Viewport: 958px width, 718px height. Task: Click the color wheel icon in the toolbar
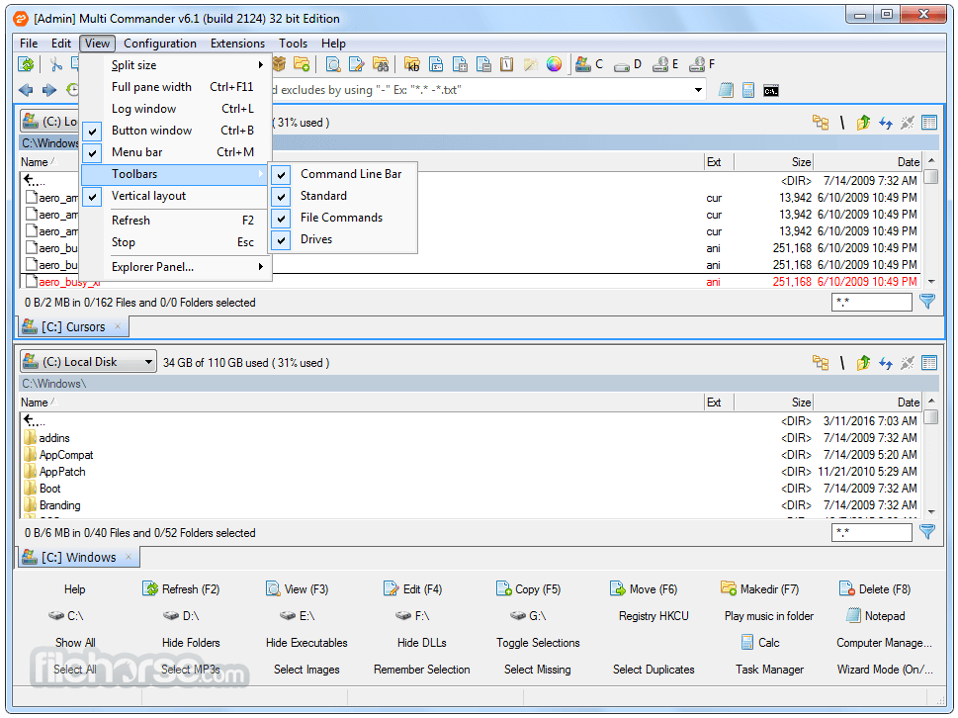[555, 63]
